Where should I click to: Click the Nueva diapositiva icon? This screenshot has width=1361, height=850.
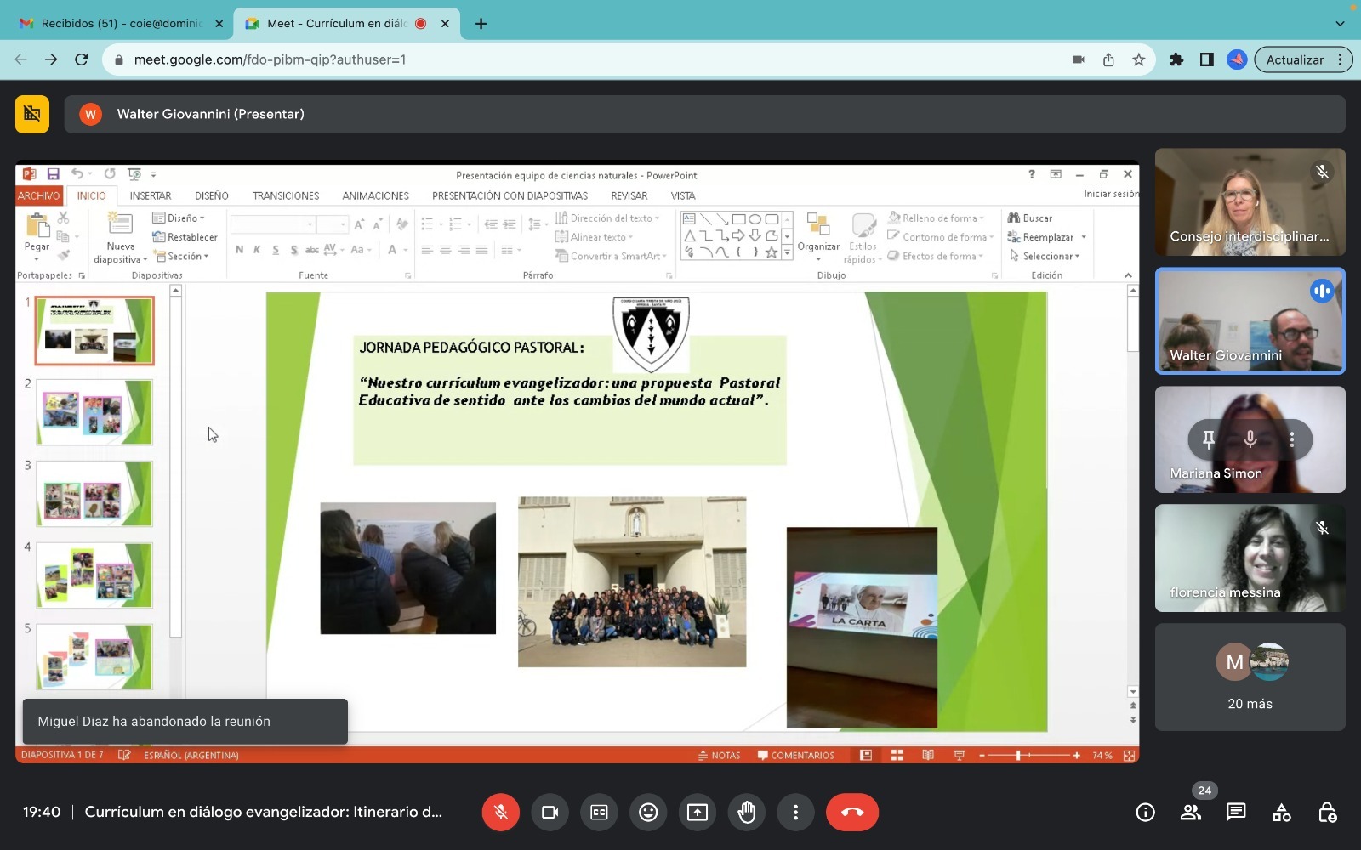click(120, 223)
